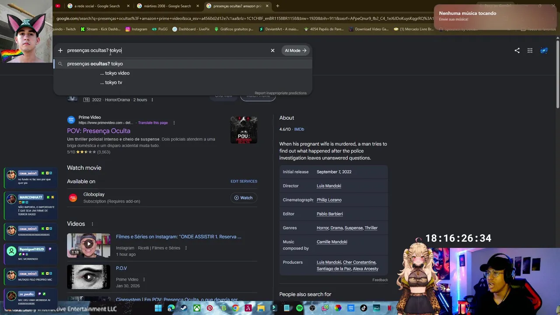This screenshot has height=315, width=560.
Task: Open the Globoplay service icon
Action: pos(72,198)
